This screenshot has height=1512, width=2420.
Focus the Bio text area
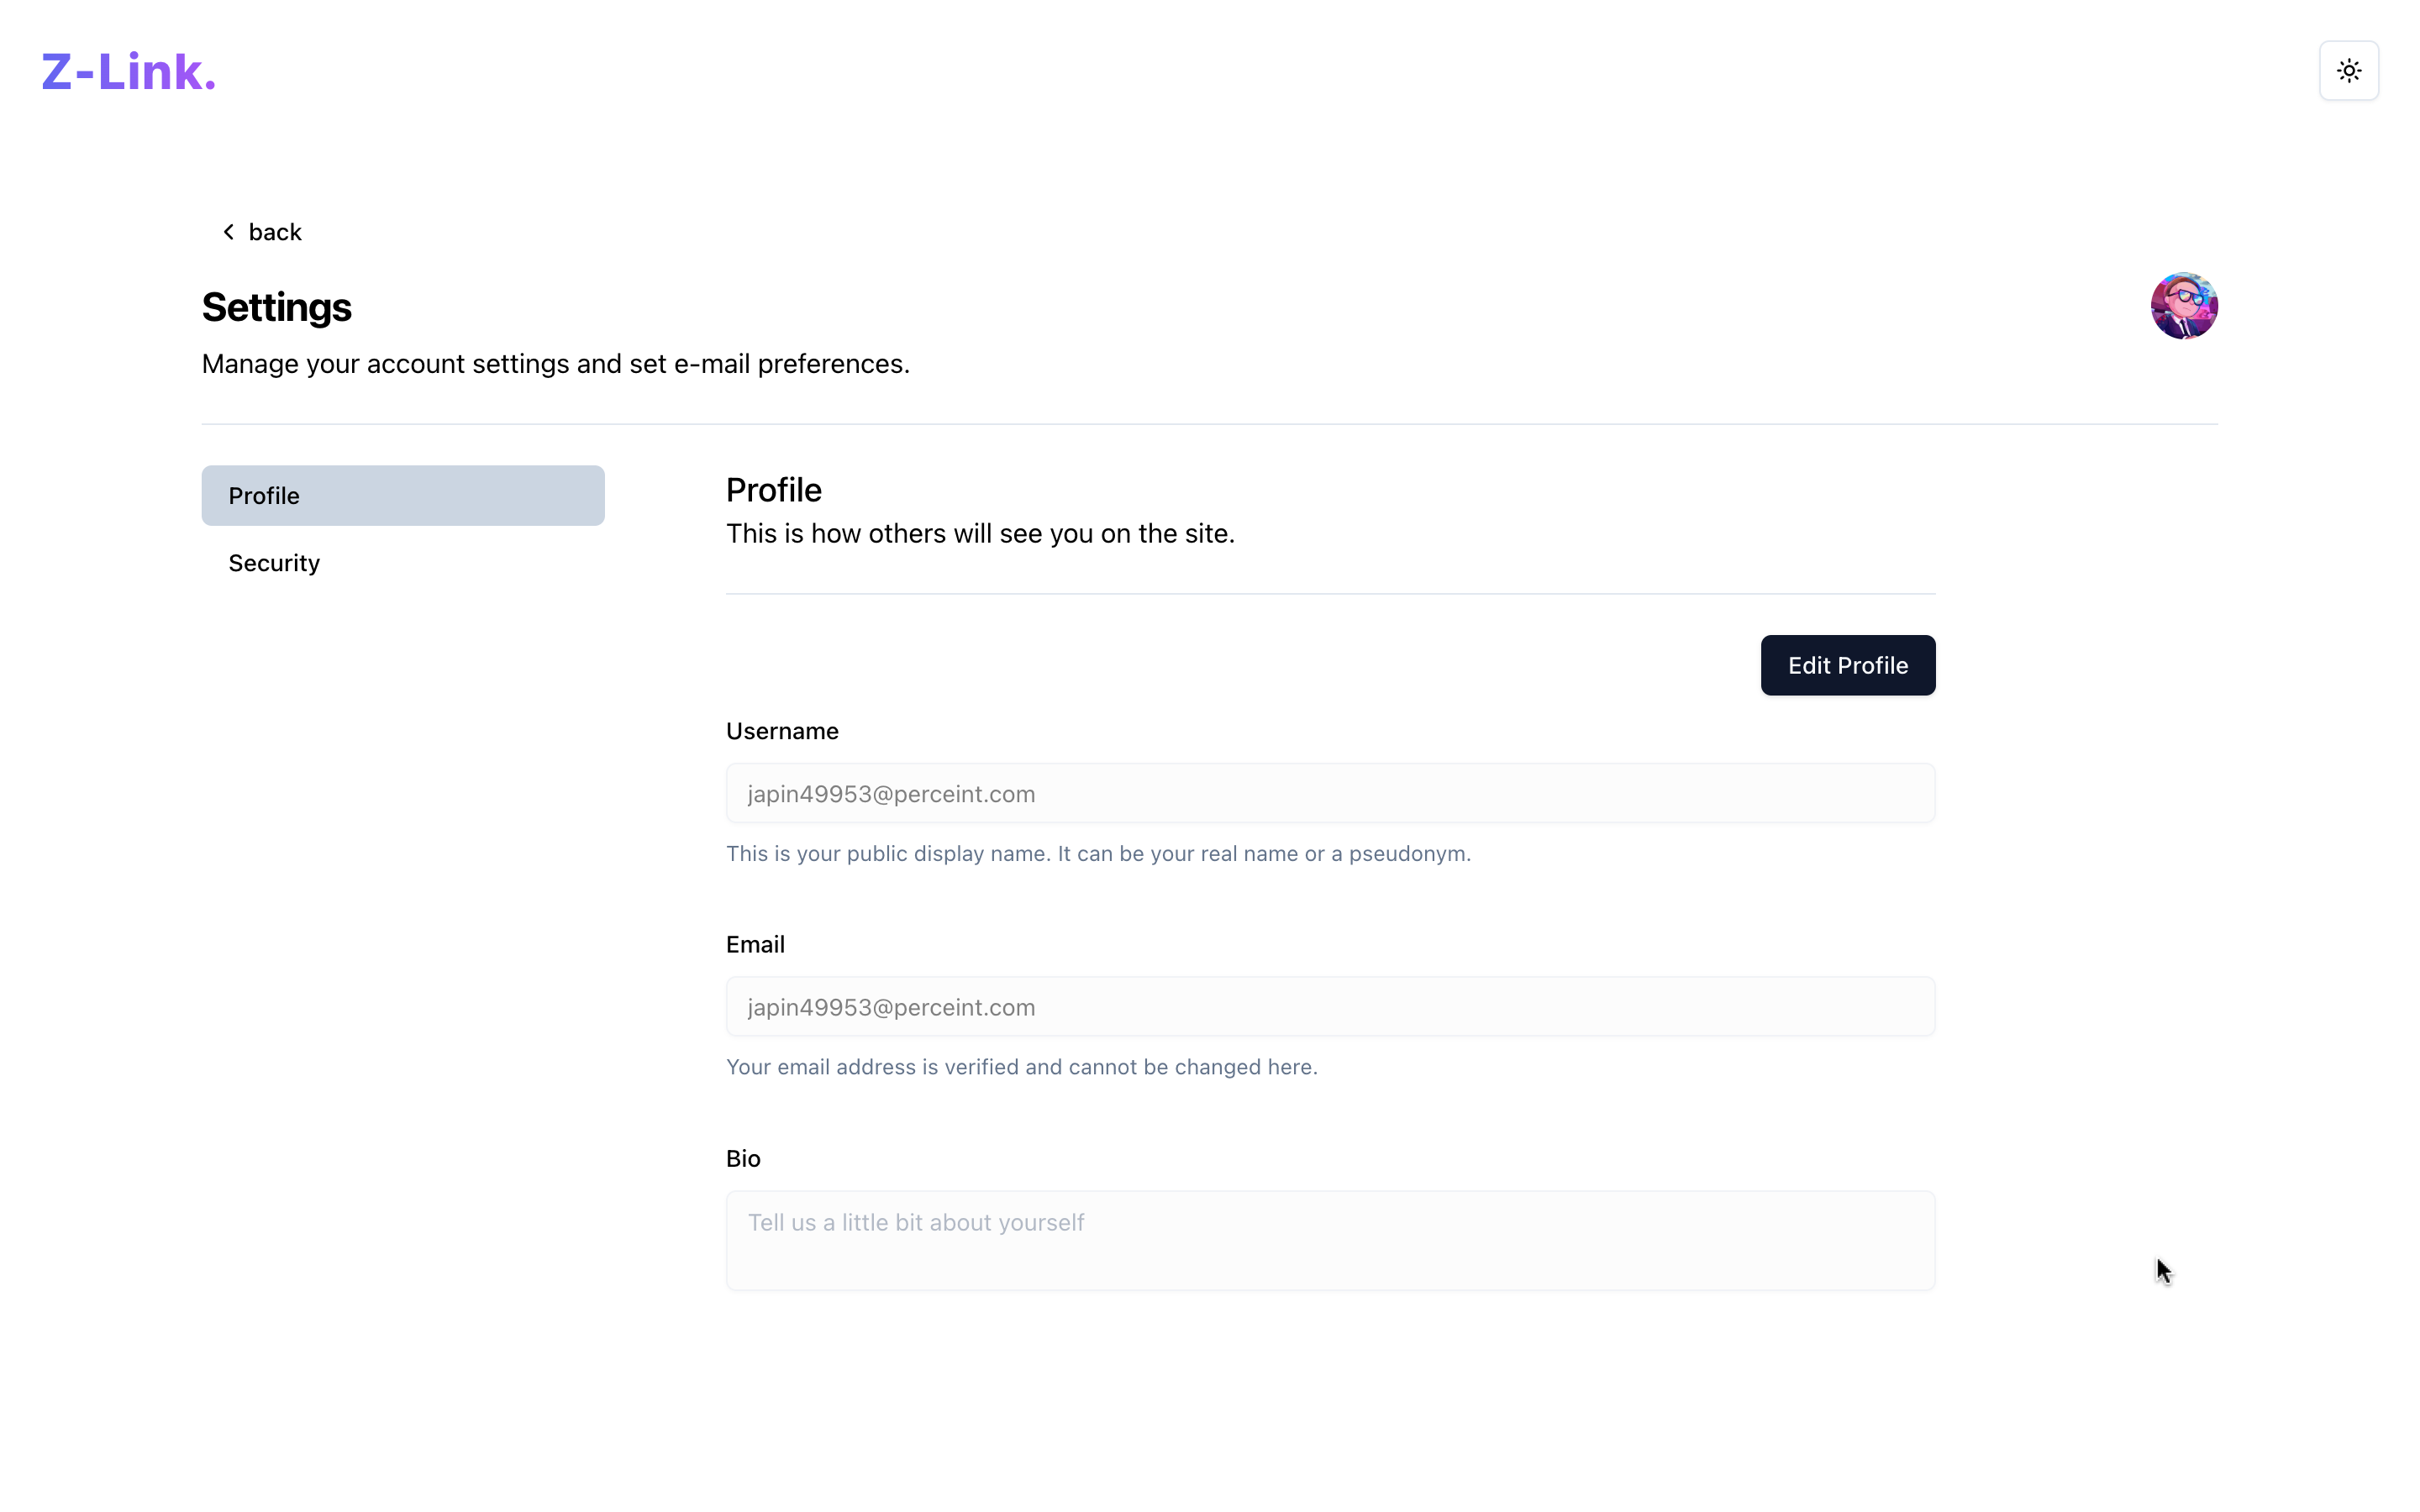pyautogui.click(x=1330, y=1240)
